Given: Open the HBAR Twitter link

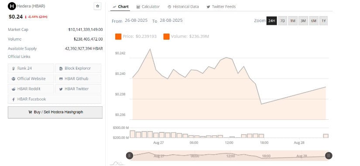Looking at the screenshot, I should point(78,89).
